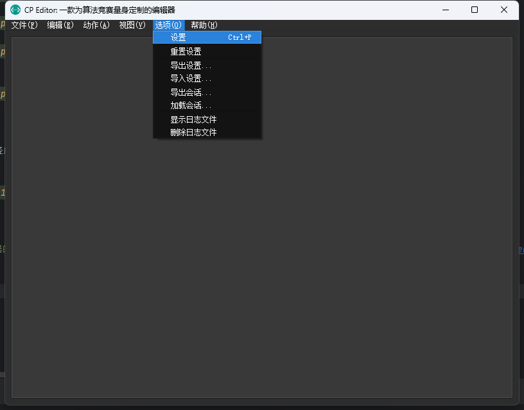Maximize the CP Editor window

475,10
